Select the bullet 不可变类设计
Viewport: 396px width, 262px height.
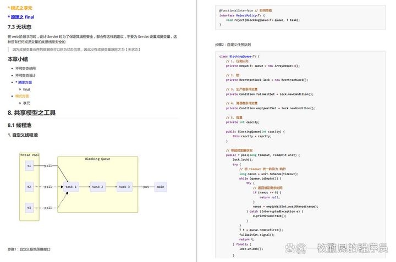(25, 75)
